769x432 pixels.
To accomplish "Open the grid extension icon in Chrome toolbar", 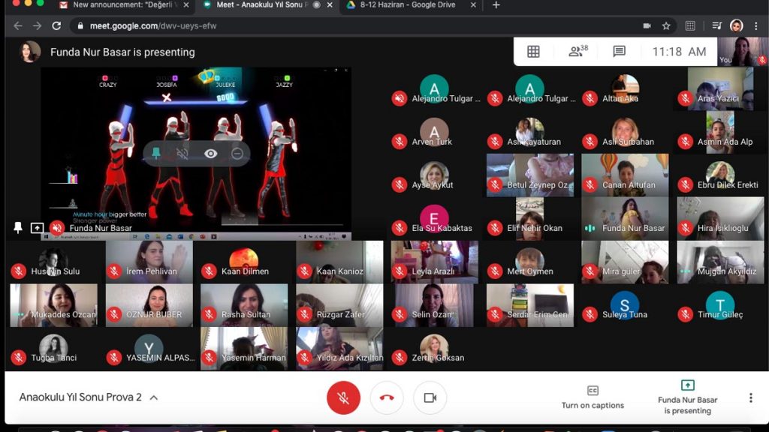I will [x=690, y=26].
